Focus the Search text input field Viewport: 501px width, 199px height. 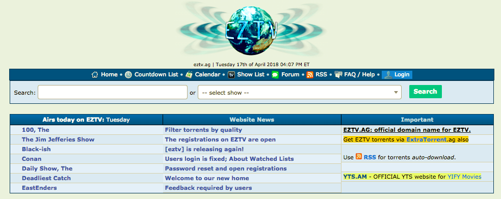[113, 92]
